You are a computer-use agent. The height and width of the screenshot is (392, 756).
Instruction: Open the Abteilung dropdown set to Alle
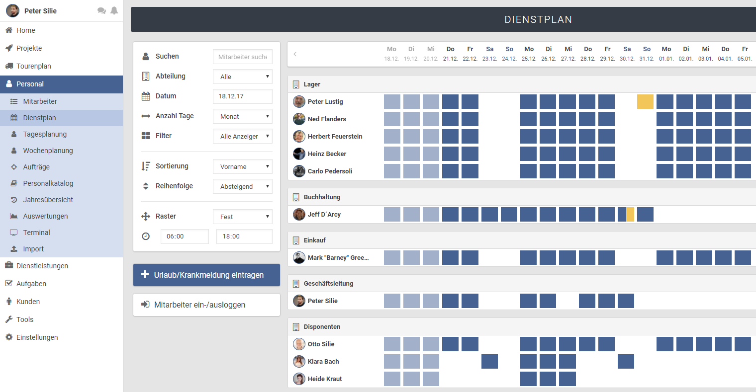(243, 77)
